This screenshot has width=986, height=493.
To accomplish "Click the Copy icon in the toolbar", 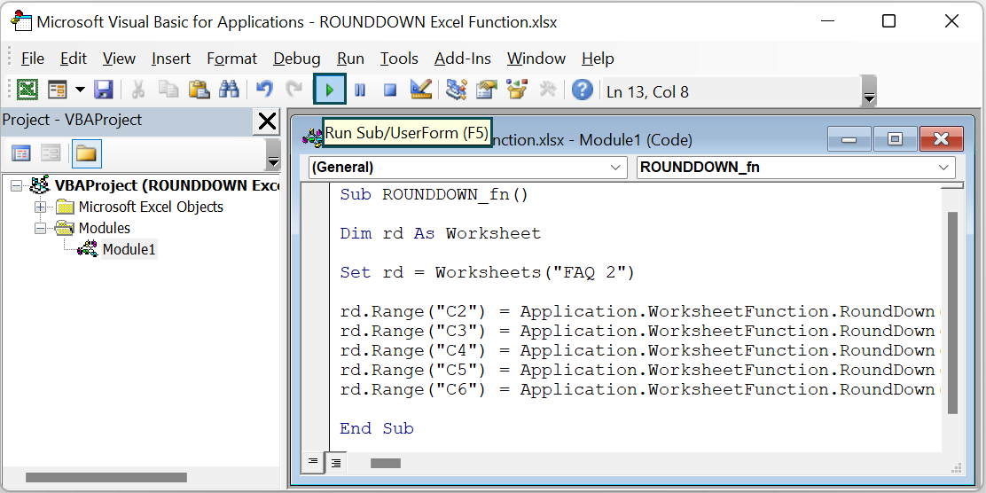I will click(x=168, y=90).
